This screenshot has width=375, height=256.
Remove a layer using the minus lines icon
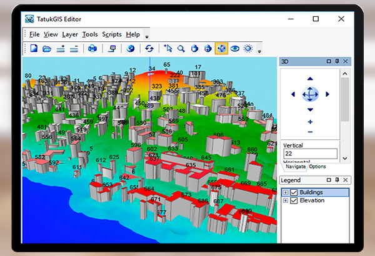coord(74,49)
